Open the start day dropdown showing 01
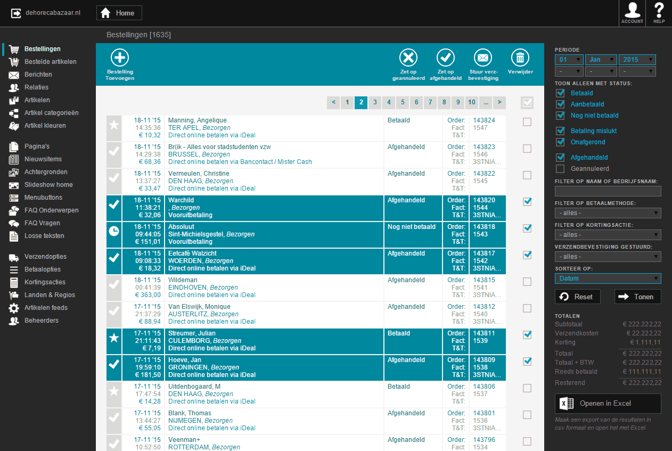This screenshot has width=672, height=451. click(x=569, y=60)
